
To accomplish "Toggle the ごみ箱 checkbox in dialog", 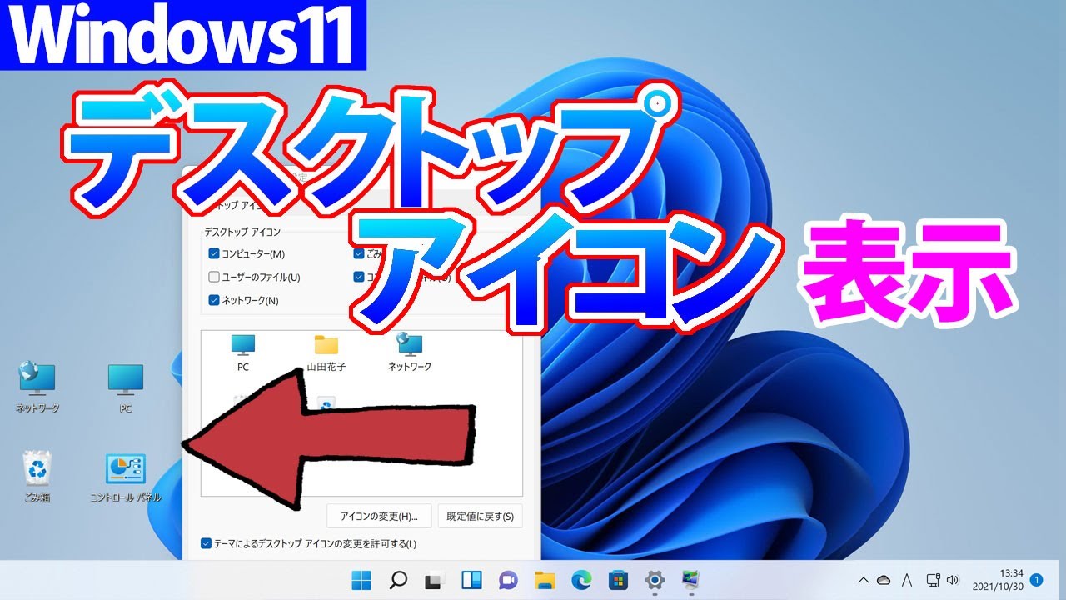I will click(359, 254).
